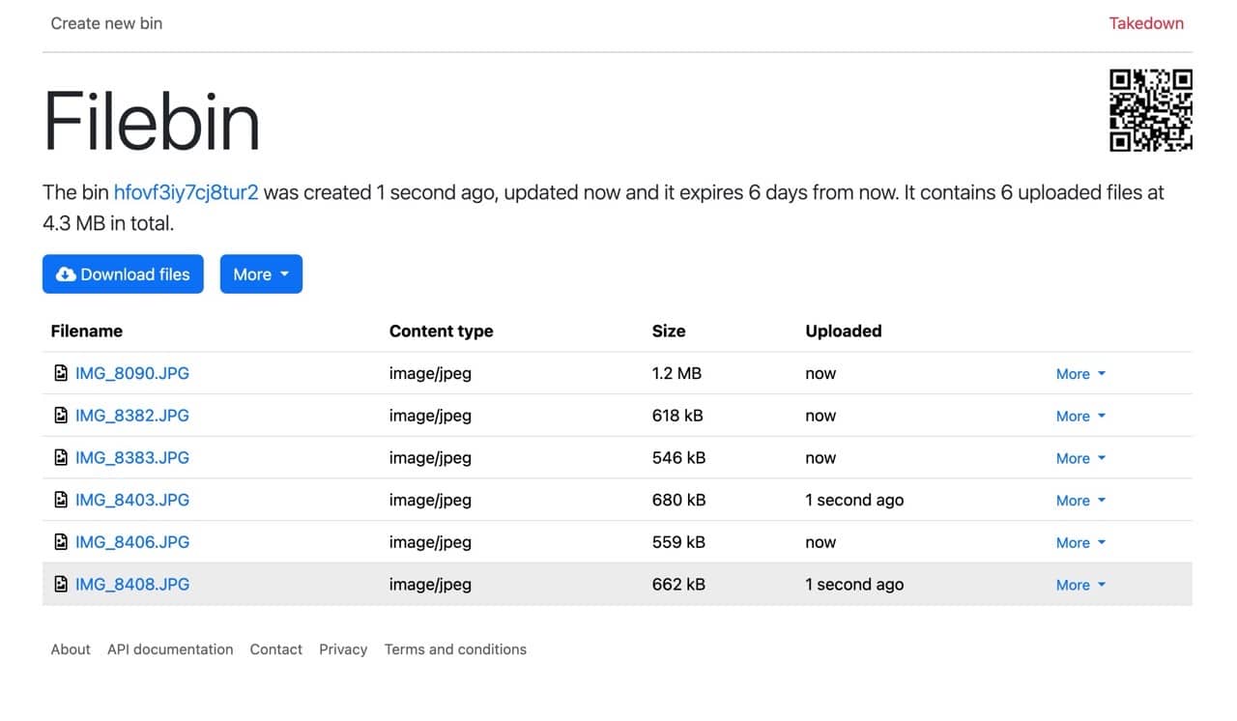Click the Content type column header
1237x721 pixels.
click(441, 331)
